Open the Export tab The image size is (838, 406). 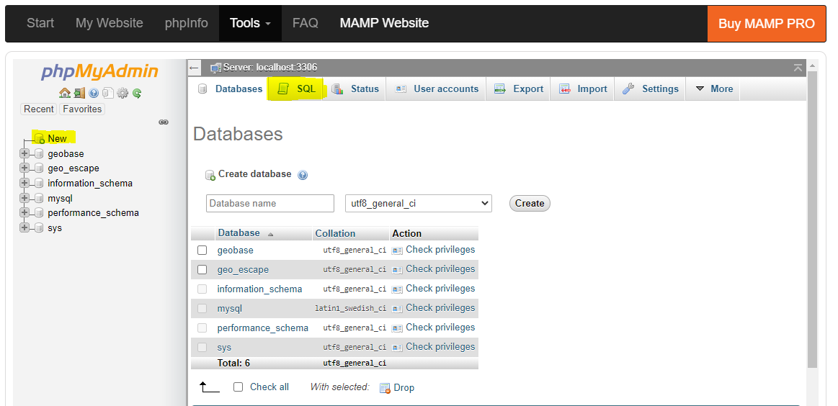(x=518, y=89)
